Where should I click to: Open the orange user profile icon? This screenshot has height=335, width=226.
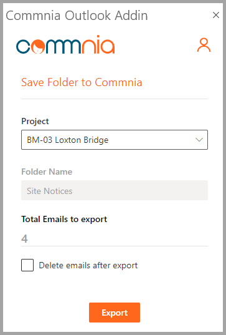click(x=204, y=45)
